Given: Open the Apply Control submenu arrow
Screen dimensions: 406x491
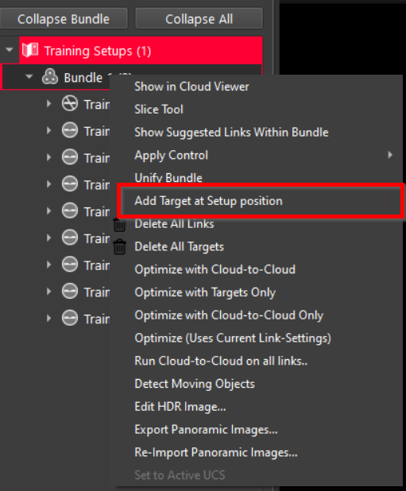Looking at the screenshot, I should (x=390, y=155).
